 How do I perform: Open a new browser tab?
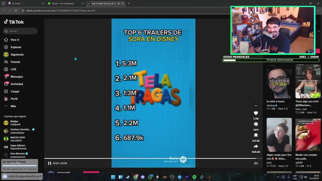pos(129,4)
